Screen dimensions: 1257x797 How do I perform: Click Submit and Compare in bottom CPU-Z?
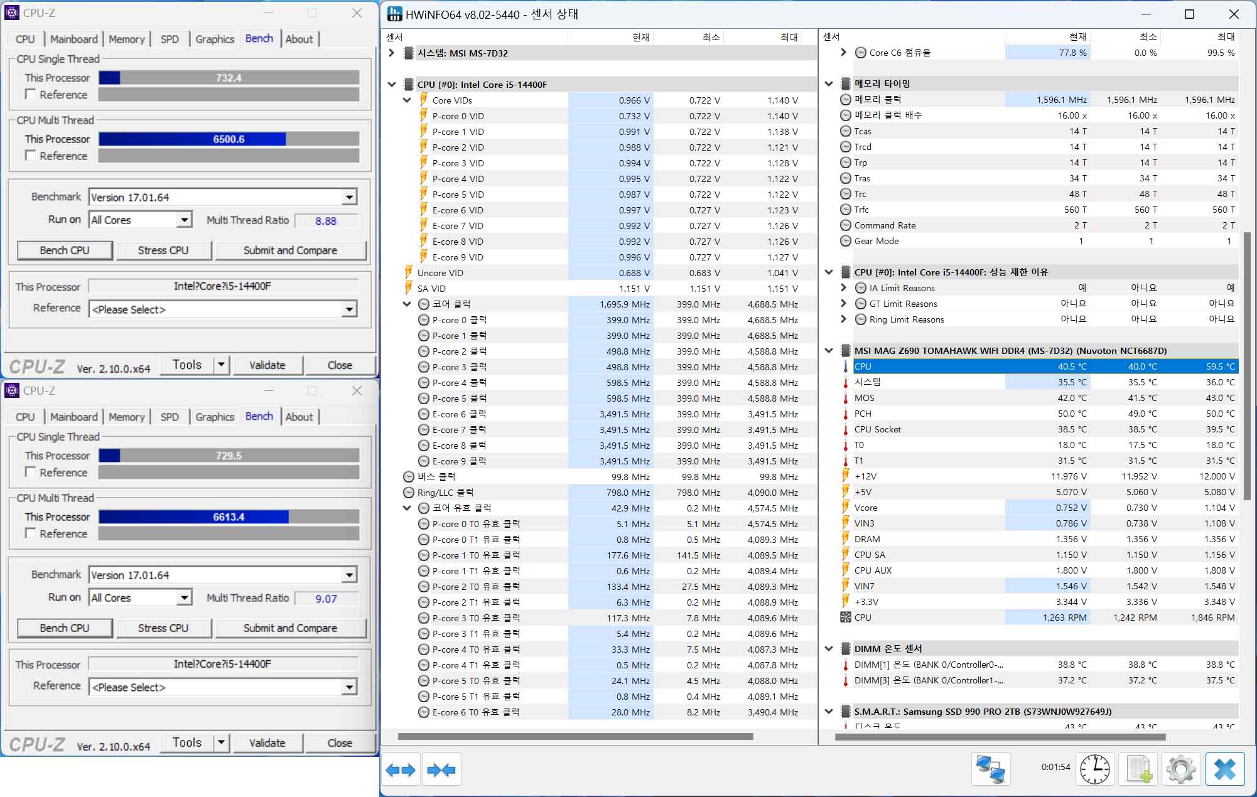[290, 628]
